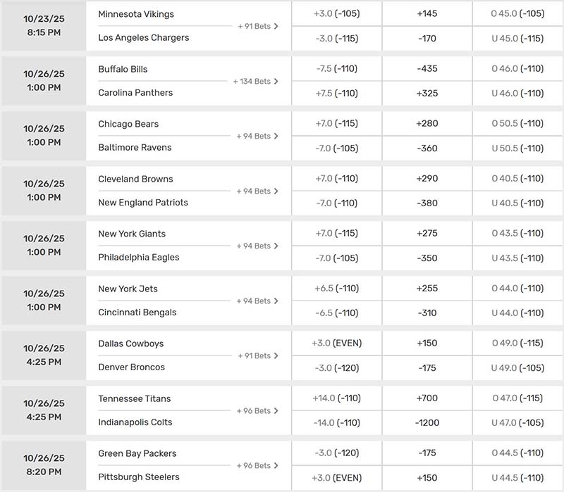Select Carolina Panthers +325 moneyline

[427, 93]
